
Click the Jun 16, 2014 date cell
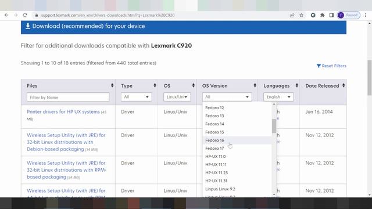[x=319, y=111]
